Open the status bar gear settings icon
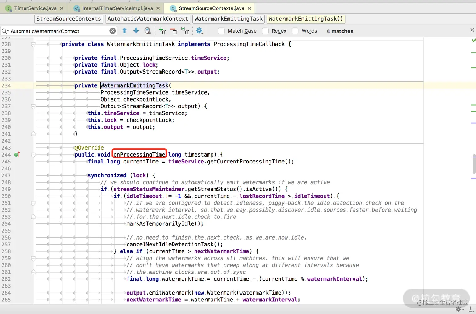Image resolution: width=476 pixels, height=314 pixels. (x=459, y=309)
